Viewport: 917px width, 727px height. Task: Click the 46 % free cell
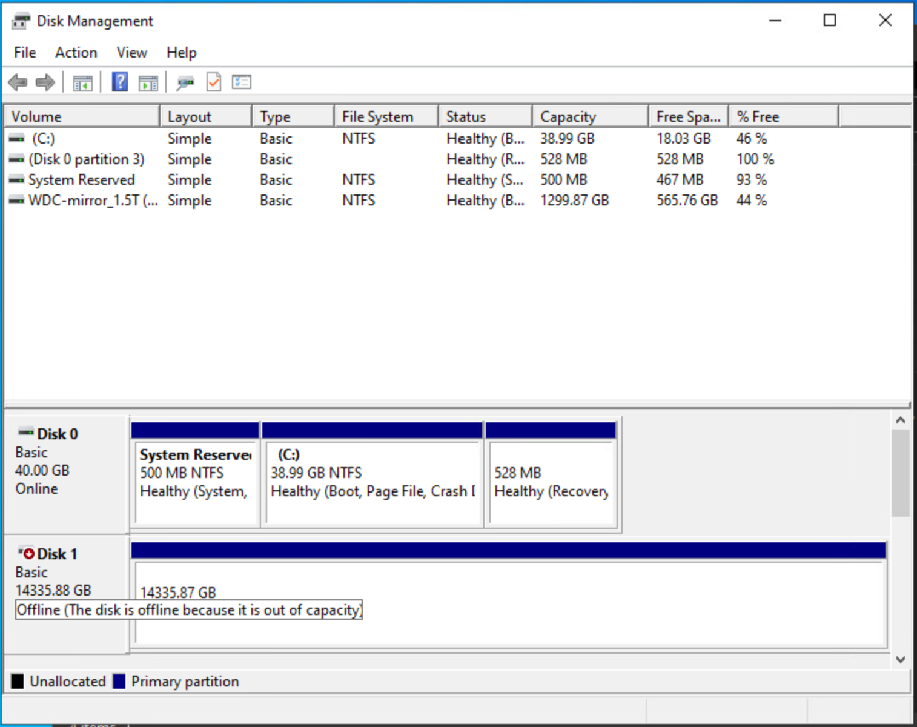(752, 139)
